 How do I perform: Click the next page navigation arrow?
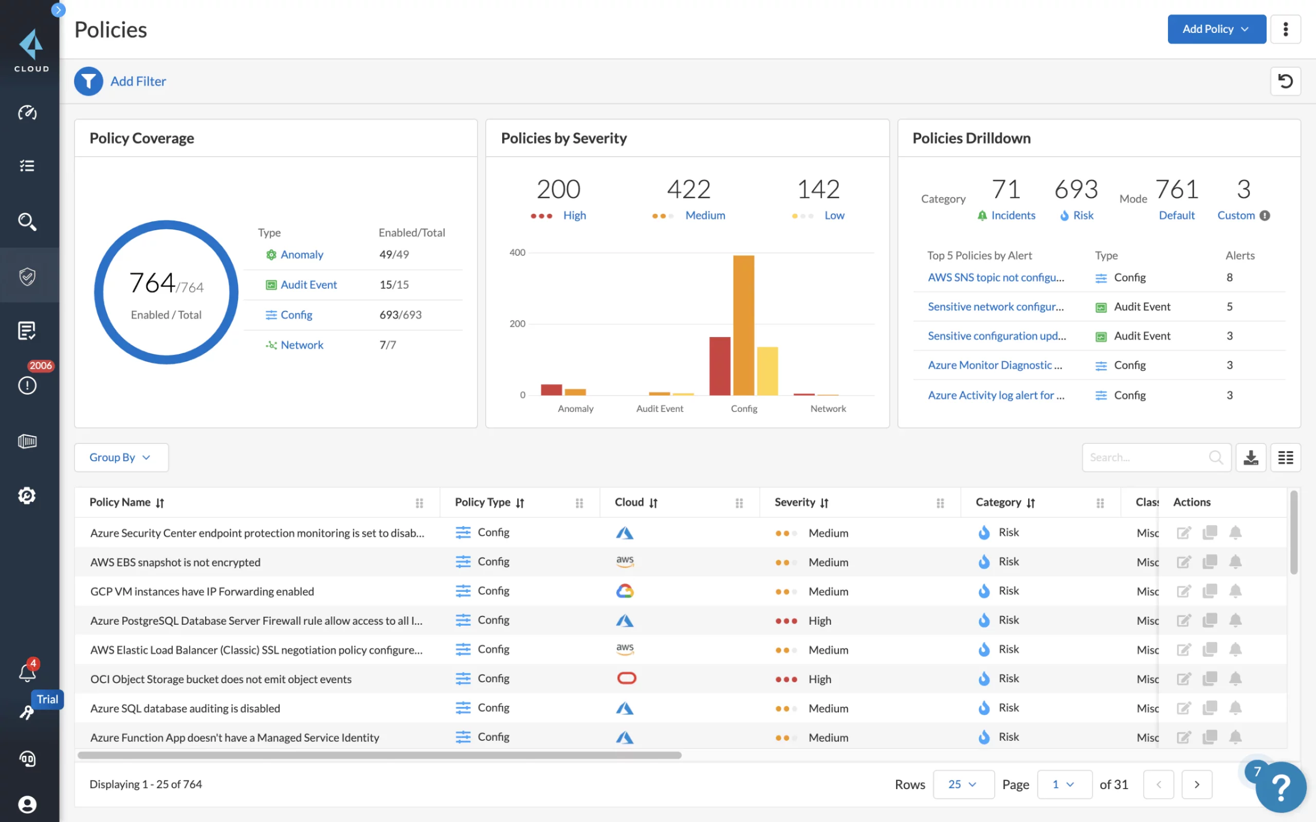(1197, 783)
